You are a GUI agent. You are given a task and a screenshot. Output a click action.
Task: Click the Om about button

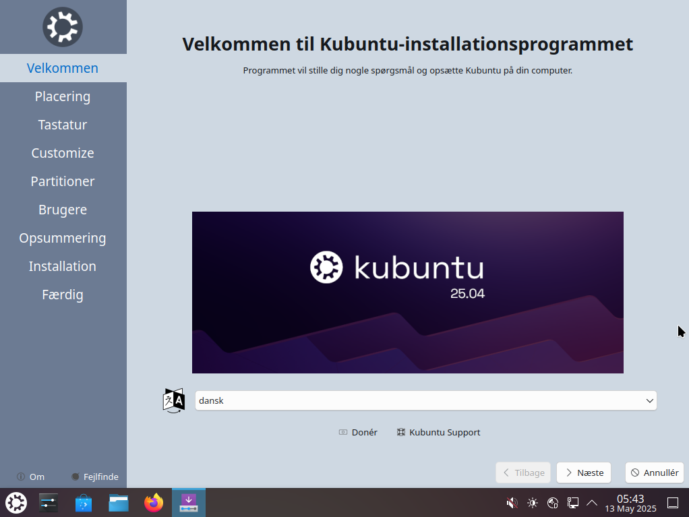click(31, 477)
